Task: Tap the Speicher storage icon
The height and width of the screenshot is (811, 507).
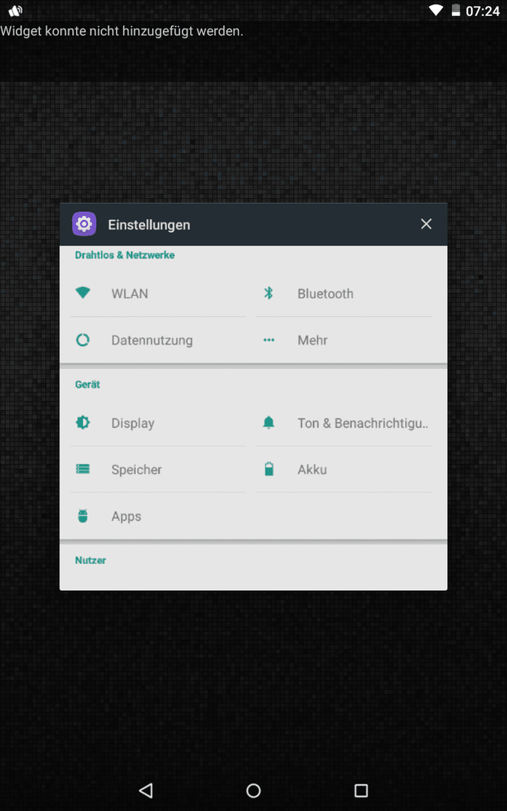Action: [83, 469]
